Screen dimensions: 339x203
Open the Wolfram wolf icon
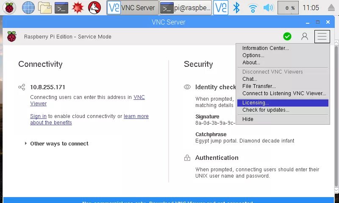click(x=94, y=8)
